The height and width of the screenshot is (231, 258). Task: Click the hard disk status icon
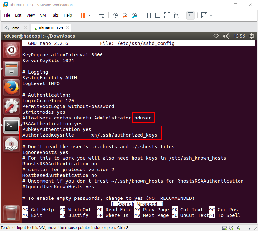[224, 228]
